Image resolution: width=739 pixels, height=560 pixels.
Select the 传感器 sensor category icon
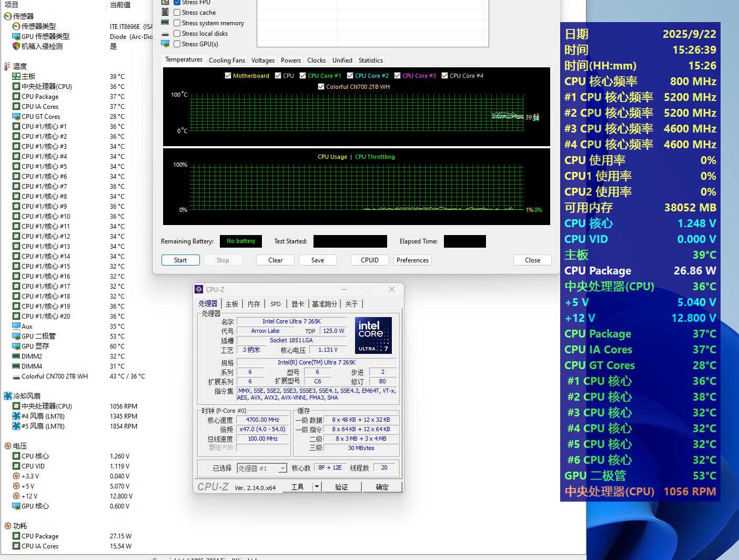pos(7,16)
